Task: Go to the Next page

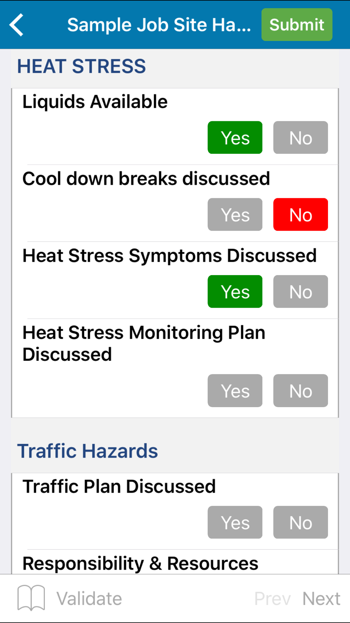Action: pyautogui.click(x=321, y=598)
